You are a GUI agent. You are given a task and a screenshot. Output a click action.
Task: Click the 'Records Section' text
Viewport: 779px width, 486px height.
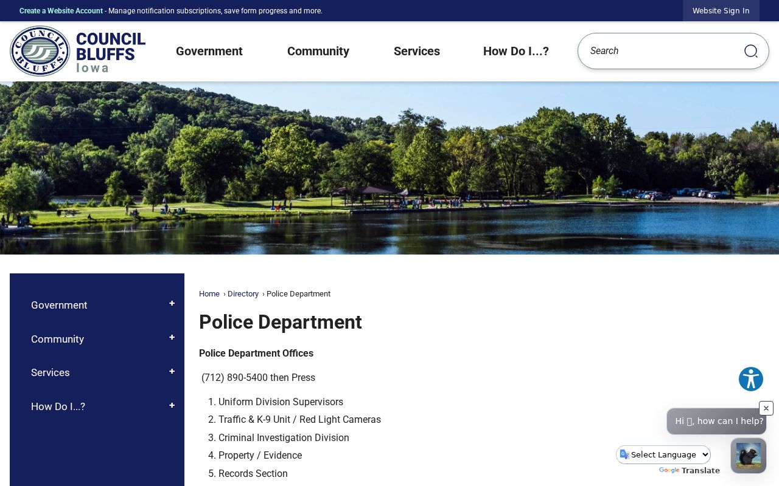tap(253, 474)
